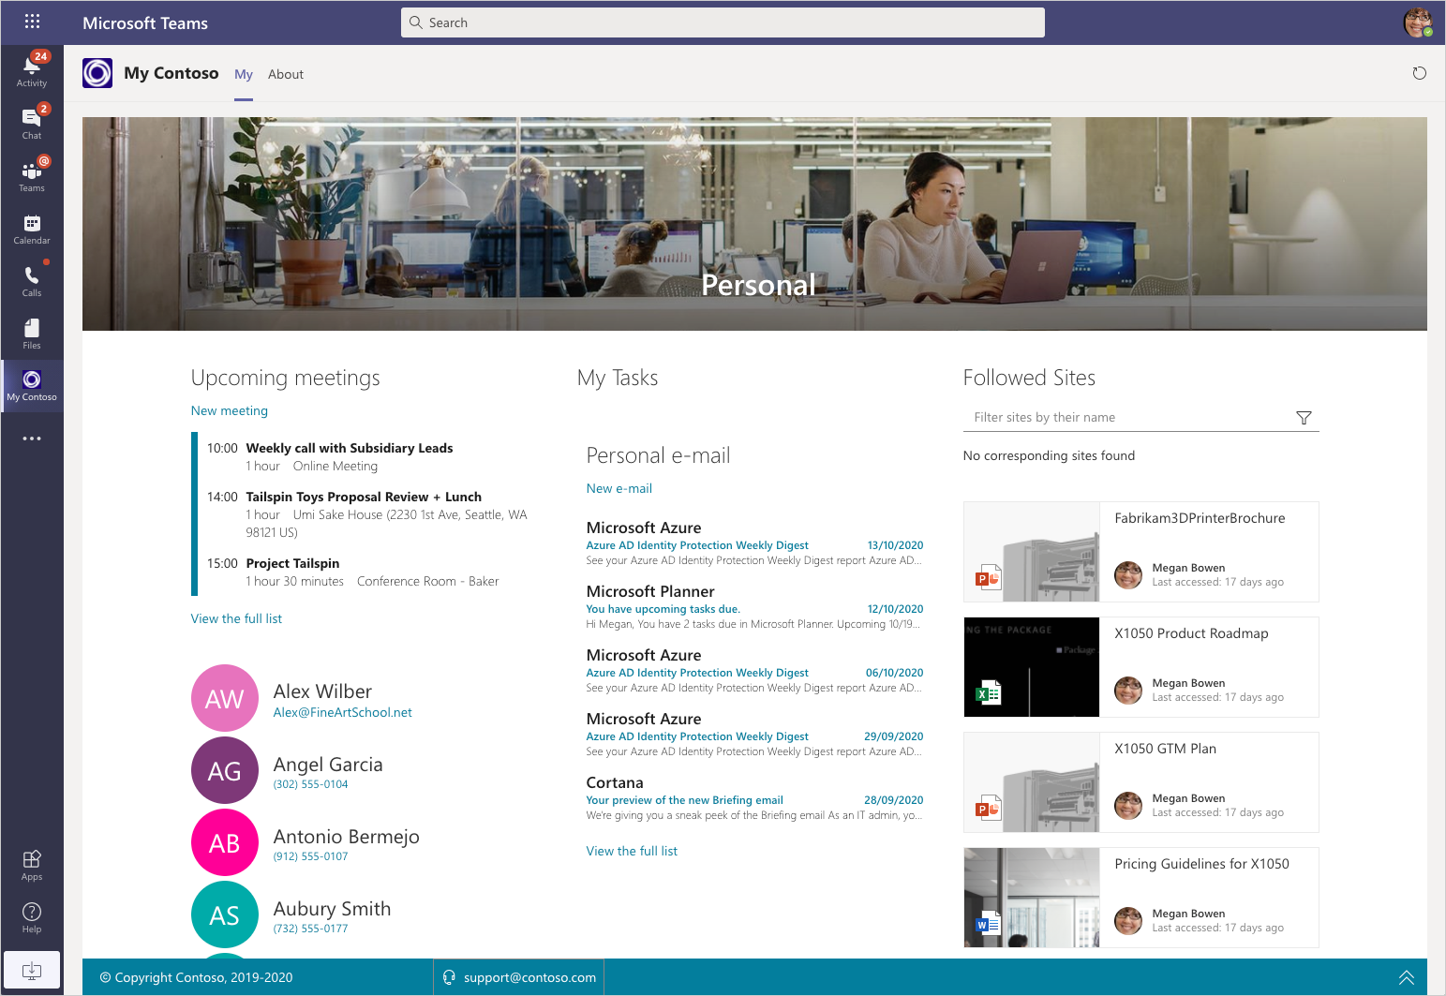Image resolution: width=1446 pixels, height=996 pixels.
Task: Refresh the My Contoso tab
Action: [x=1419, y=72]
